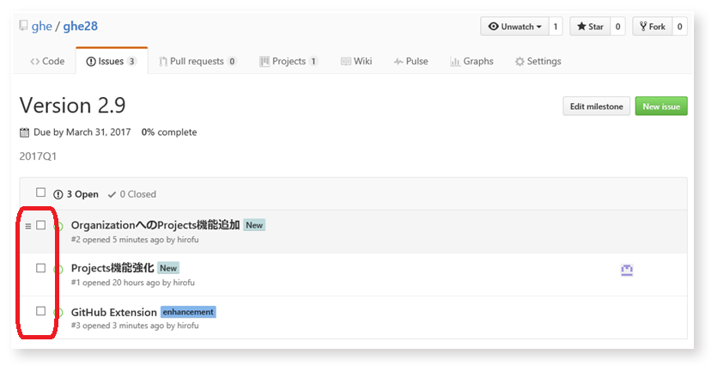Open the Pulse tab
This screenshot has width=711, height=366.
tap(410, 61)
